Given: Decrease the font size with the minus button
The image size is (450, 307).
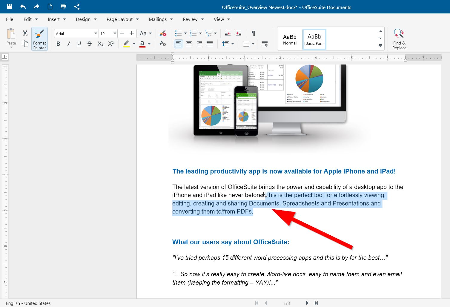Looking at the screenshot, I should 122,33.
